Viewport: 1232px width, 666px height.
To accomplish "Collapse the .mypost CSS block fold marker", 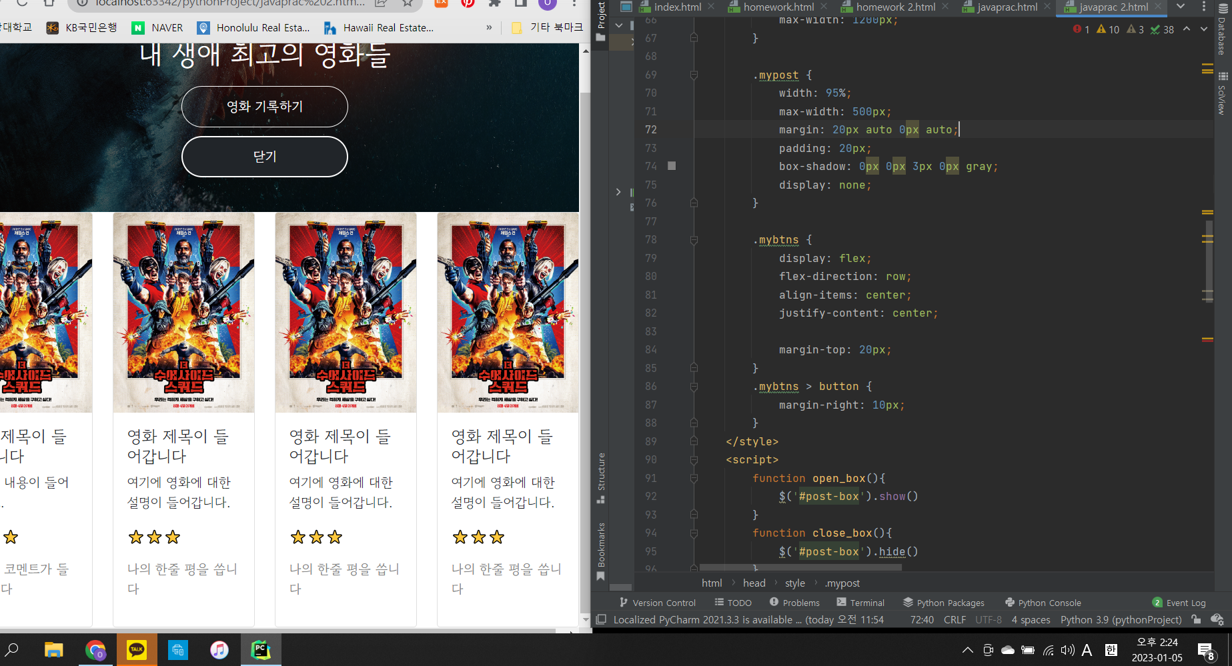I will click(x=694, y=75).
